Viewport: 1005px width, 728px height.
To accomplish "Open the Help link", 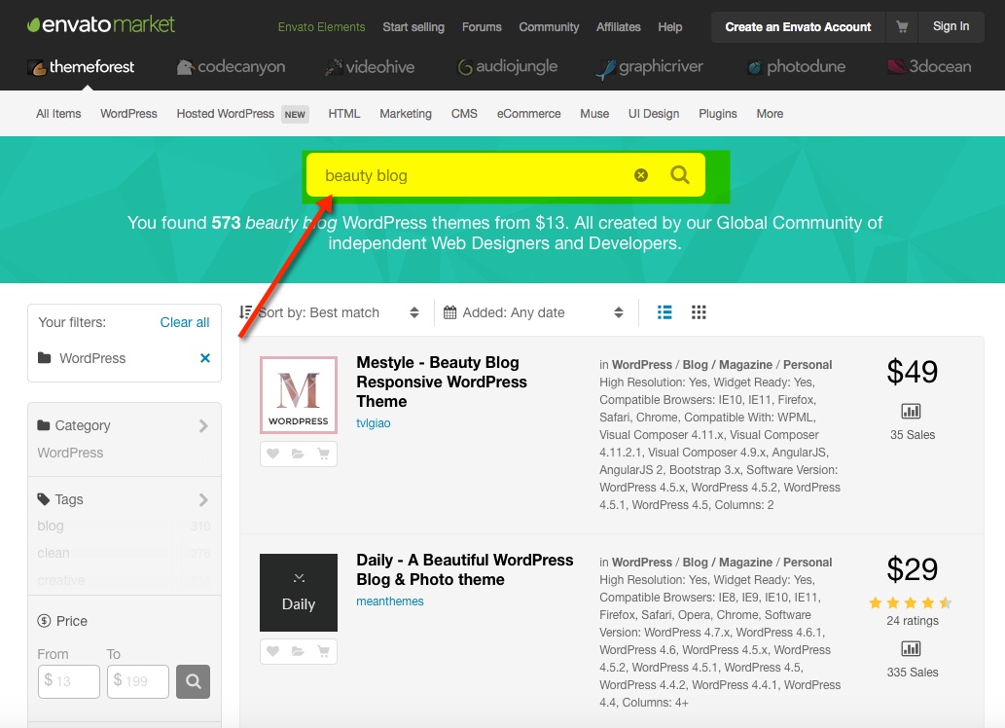I will [x=669, y=27].
